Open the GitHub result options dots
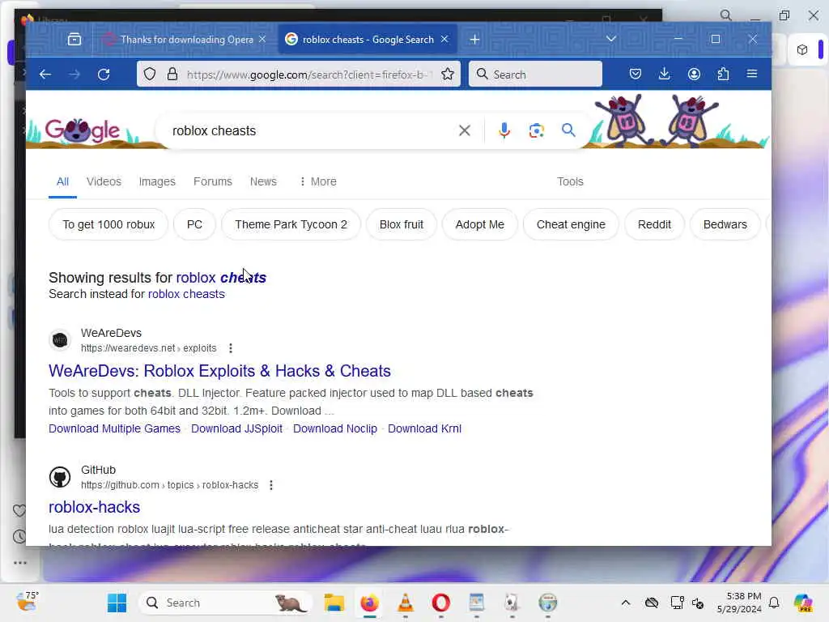Viewport: 829px width, 622px height. point(271,485)
